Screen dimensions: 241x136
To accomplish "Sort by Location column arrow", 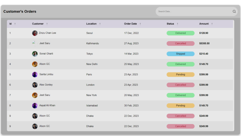I will pos(100,24).
